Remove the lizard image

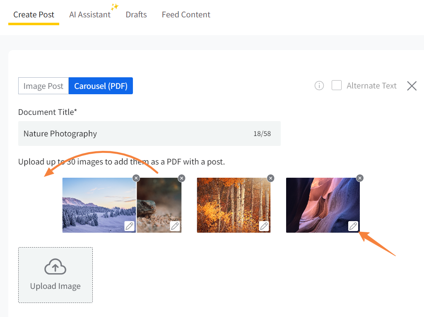181,178
